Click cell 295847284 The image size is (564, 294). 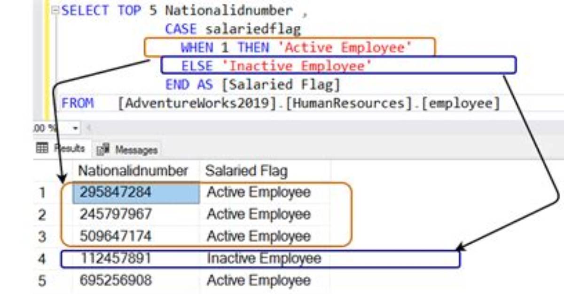click(x=136, y=192)
